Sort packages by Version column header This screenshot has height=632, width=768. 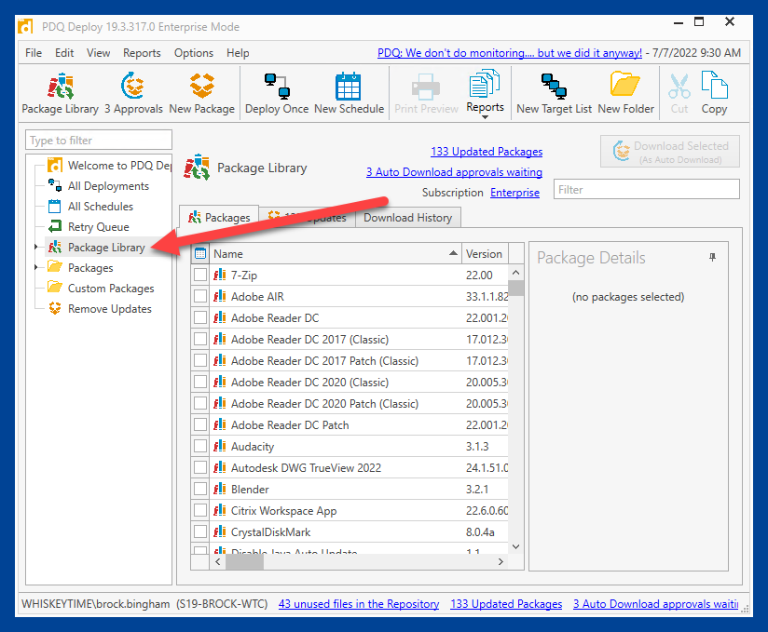(x=485, y=253)
